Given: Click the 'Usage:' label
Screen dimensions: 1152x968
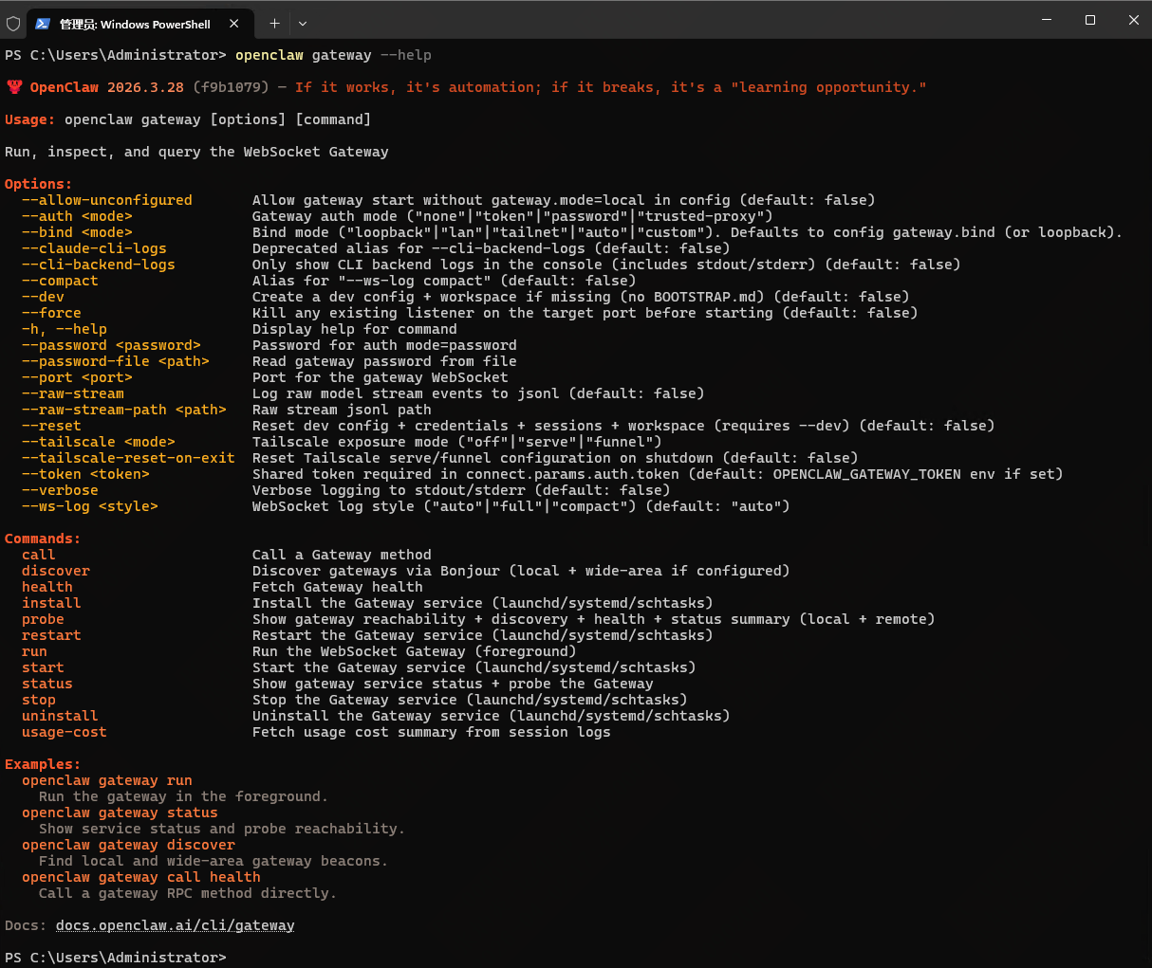Looking at the screenshot, I should [30, 119].
